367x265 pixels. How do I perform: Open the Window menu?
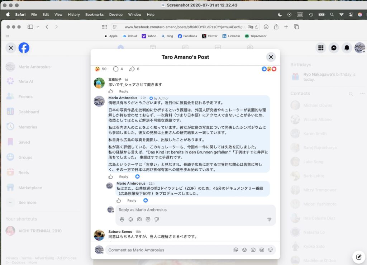pyautogui.click(x=135, y=14)
